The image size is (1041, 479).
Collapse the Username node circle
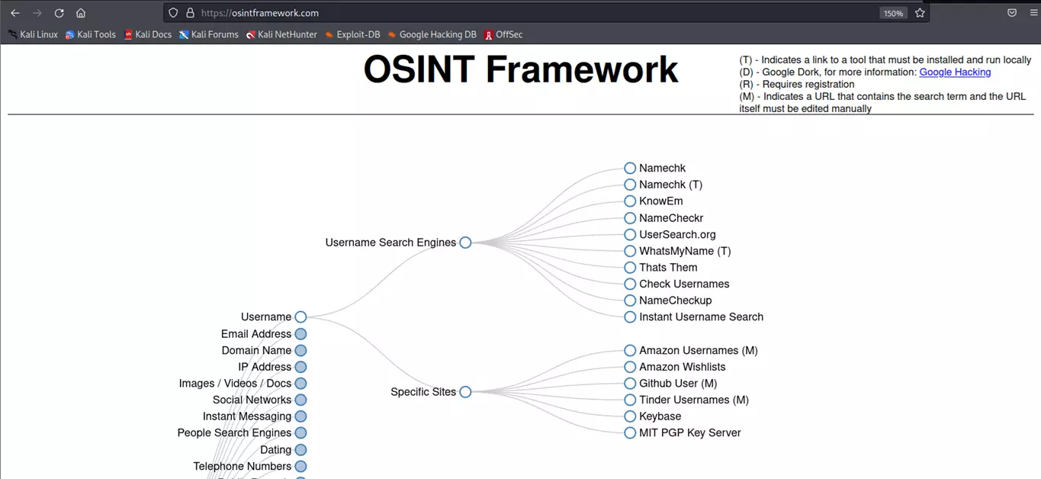click(x=300, y=317)
